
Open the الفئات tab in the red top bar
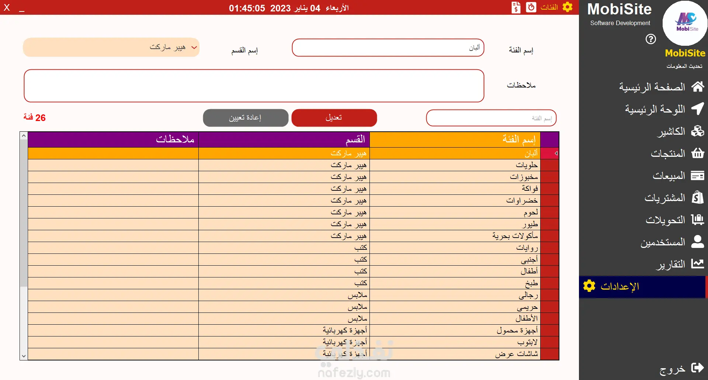click(549, 7)
